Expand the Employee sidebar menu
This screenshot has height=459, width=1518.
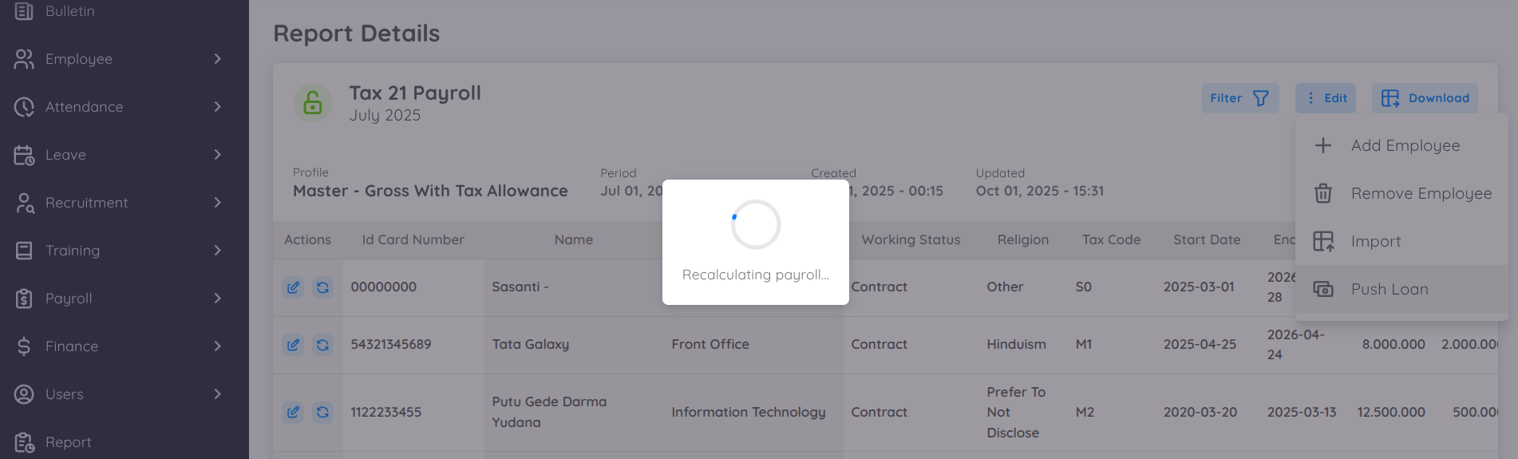click(x=118, y=59)
